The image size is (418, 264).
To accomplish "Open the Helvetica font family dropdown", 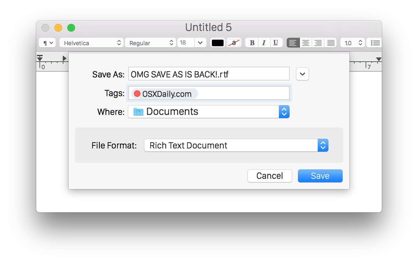I will click(92, 43).
